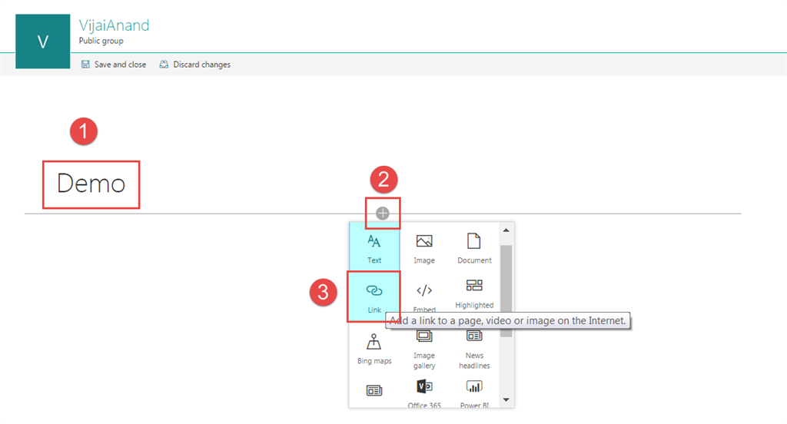Click the plus add web part button
Viewport: 787px width, 424px height.
(x=383, y=214)
